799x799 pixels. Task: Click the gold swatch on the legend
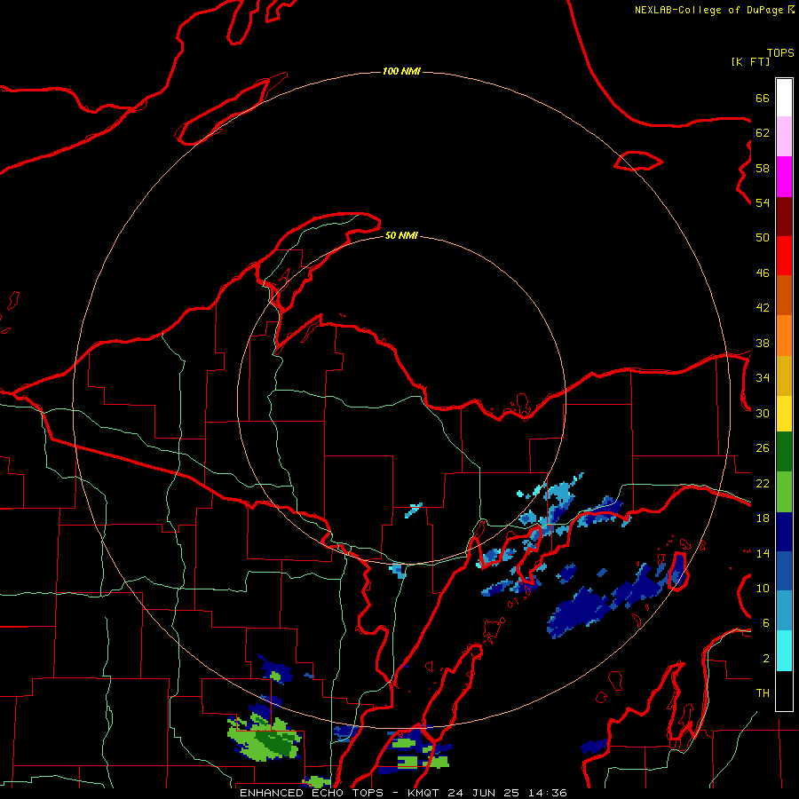pos(784,376)
